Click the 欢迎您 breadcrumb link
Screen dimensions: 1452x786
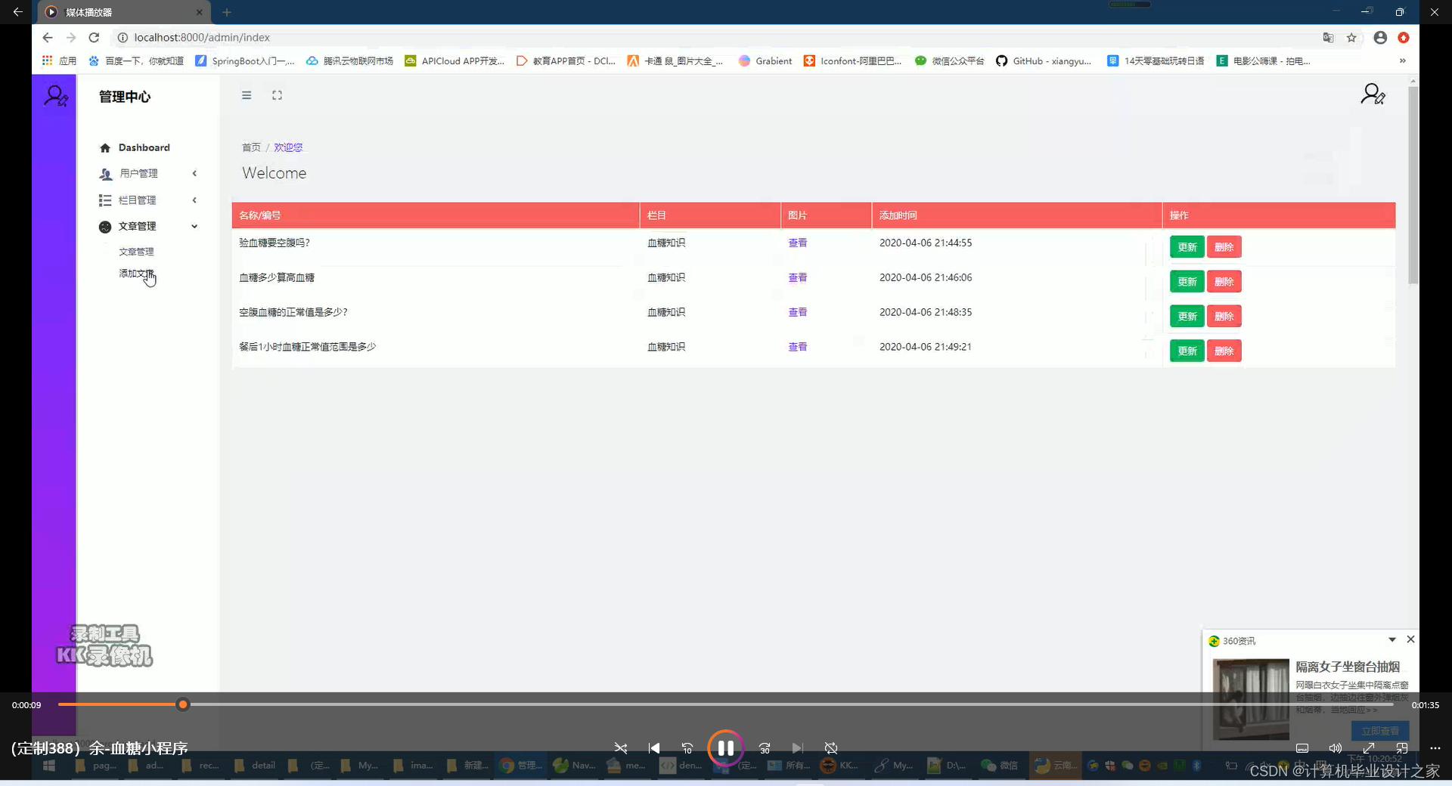click(x=288, y=147)
